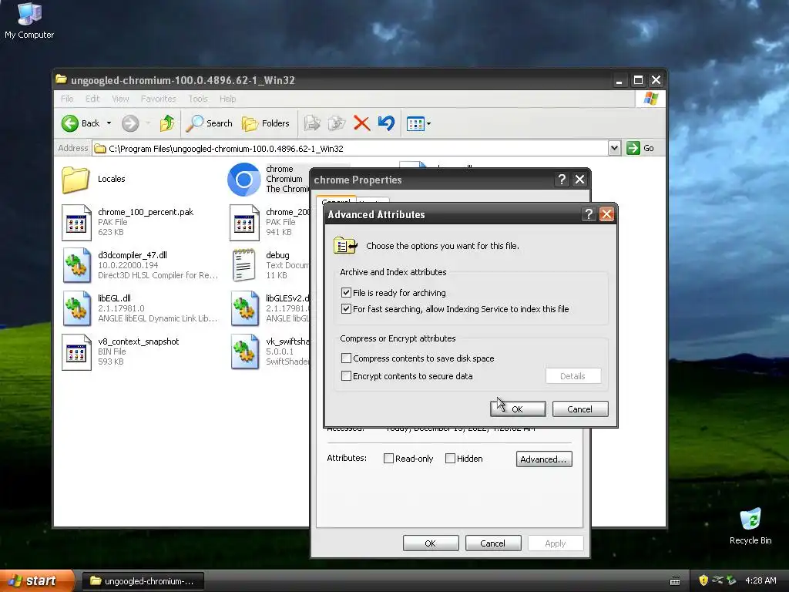Delete selected file using red X icon
Viewport: 789px width, 592px height.
click(x=361, y=123)
